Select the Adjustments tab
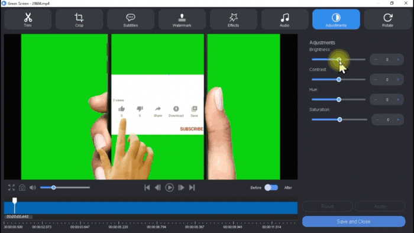 336,20
